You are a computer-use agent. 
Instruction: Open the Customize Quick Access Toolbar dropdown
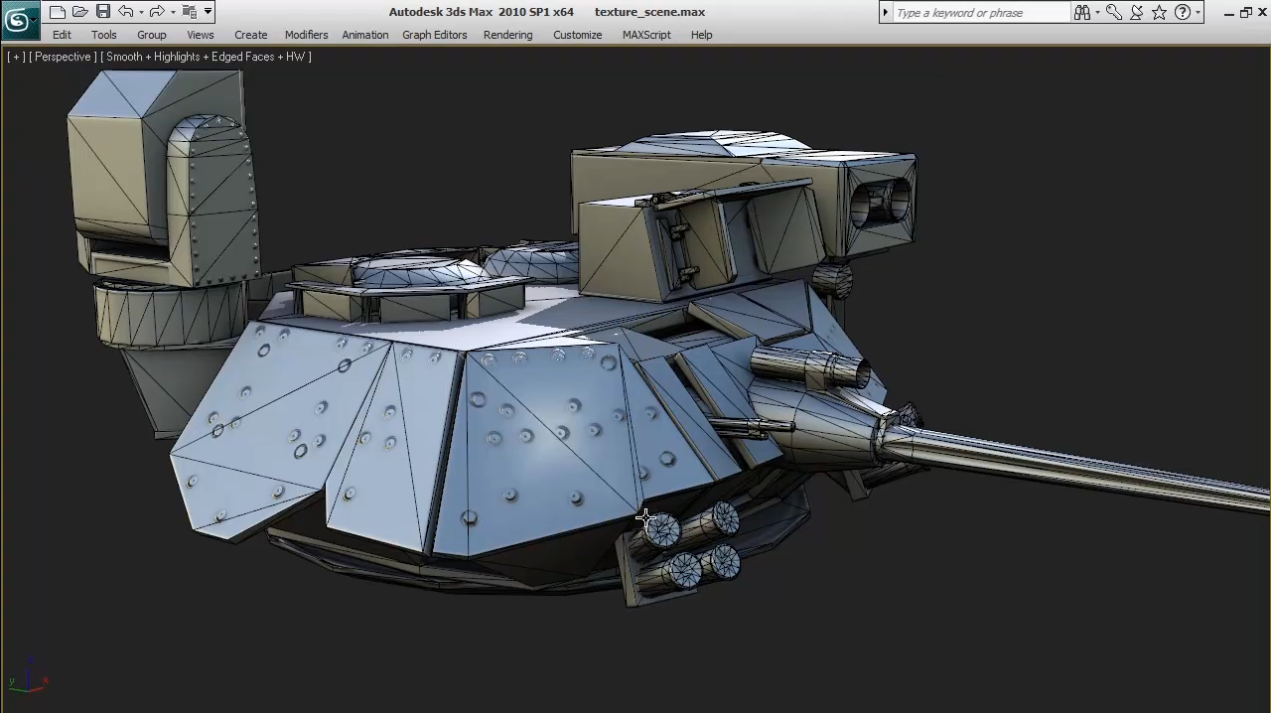(208, 12)
